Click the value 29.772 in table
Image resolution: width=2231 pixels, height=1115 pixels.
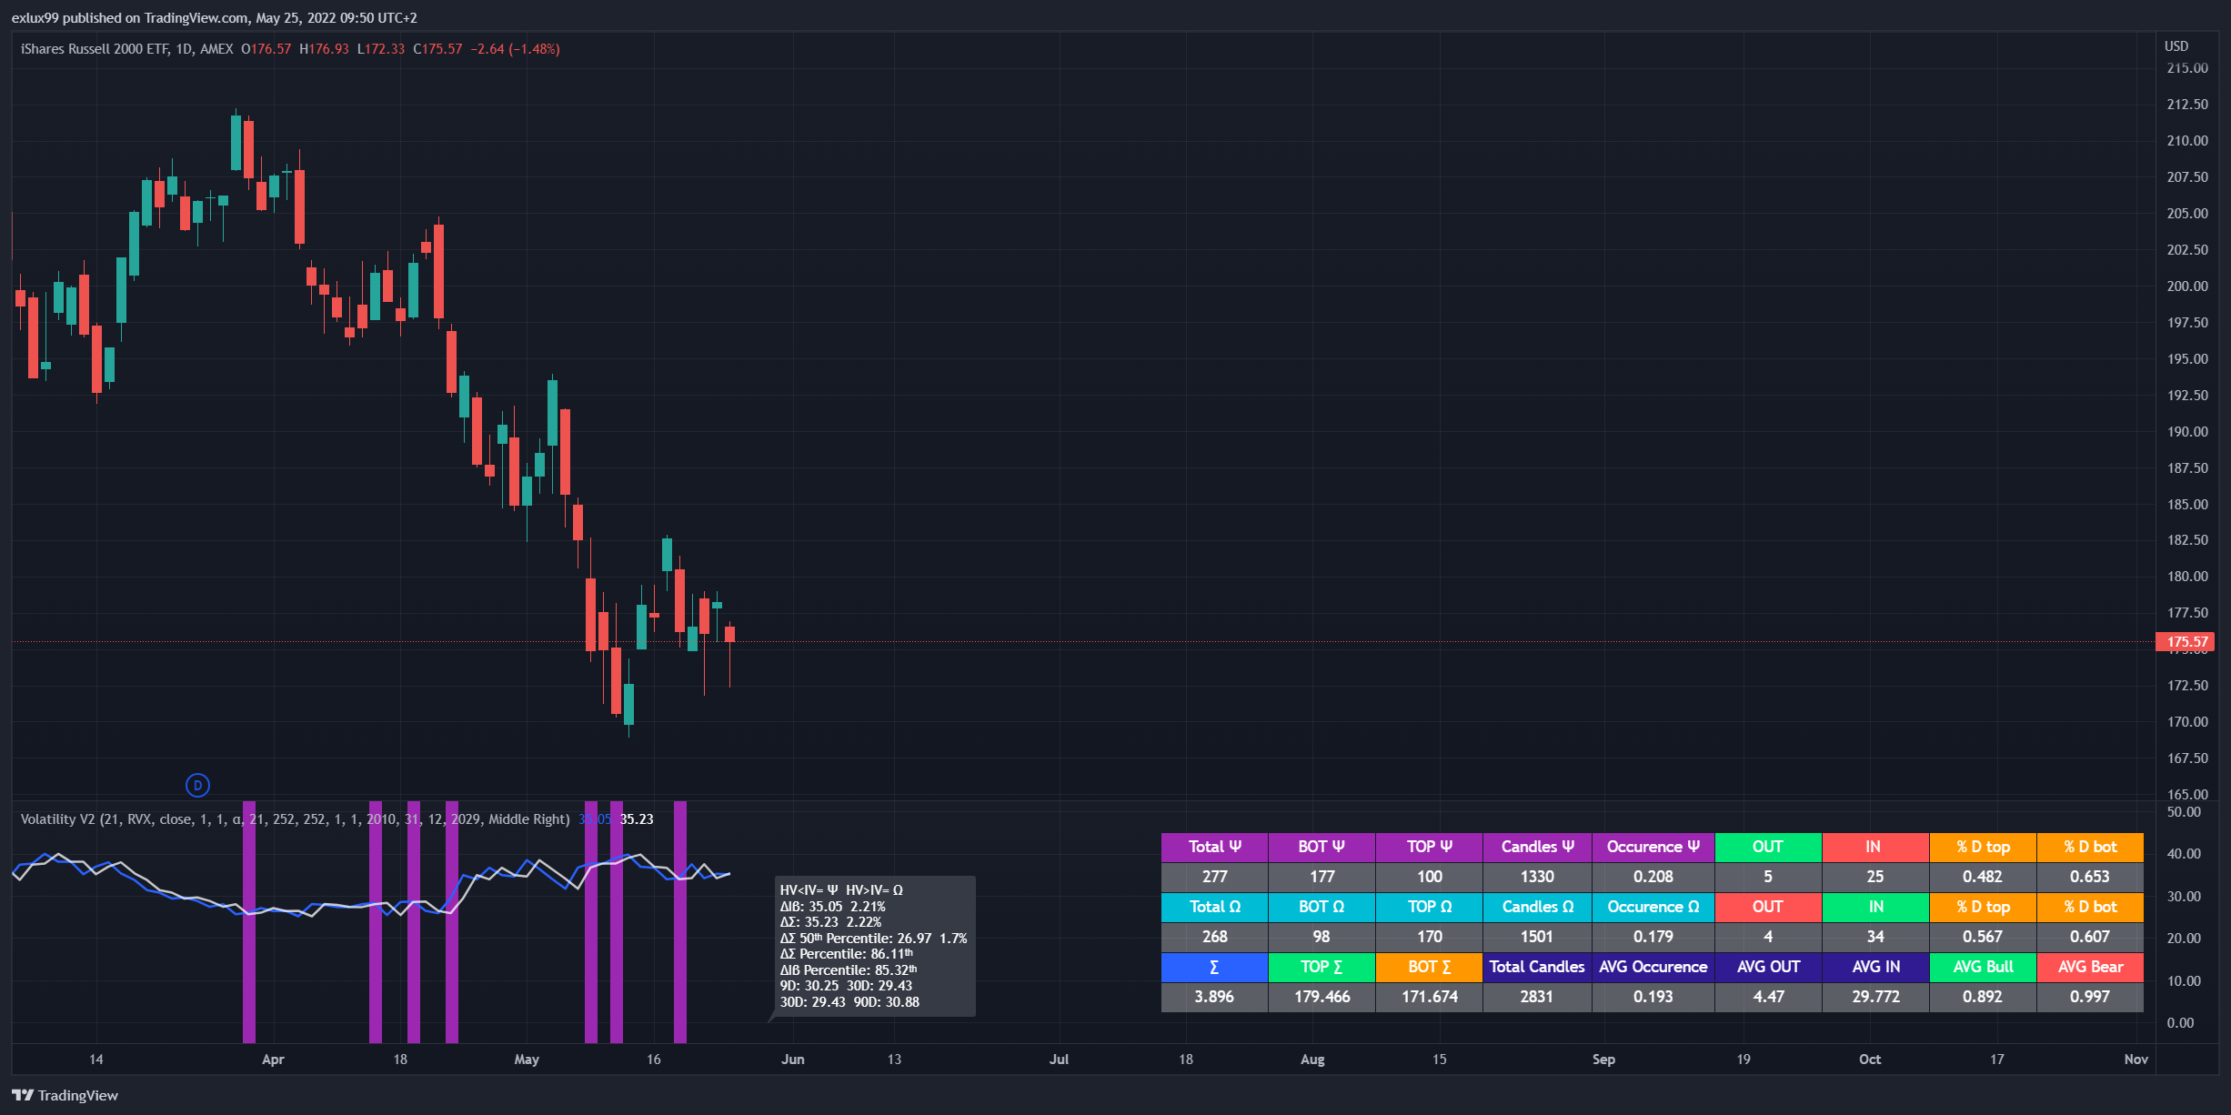tap(1875, 997)
